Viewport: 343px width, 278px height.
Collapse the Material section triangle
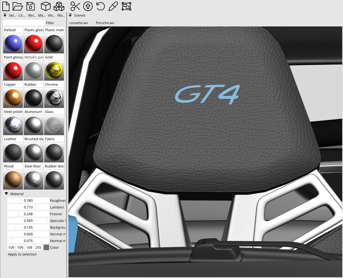pyautogui.click(x=6, y=194)
